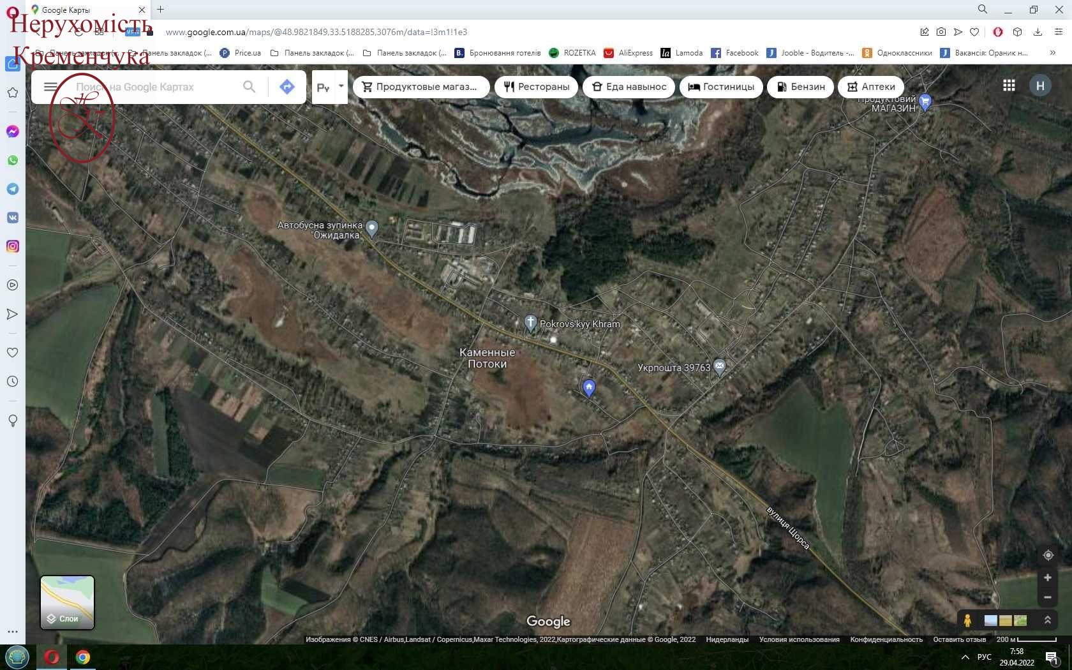Open WhatsApp in the Opera sidebar
1072x670 pixels.
13,161
